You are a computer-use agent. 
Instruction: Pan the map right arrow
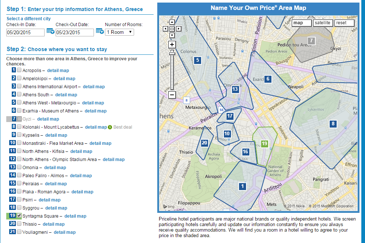pos(179,29)
